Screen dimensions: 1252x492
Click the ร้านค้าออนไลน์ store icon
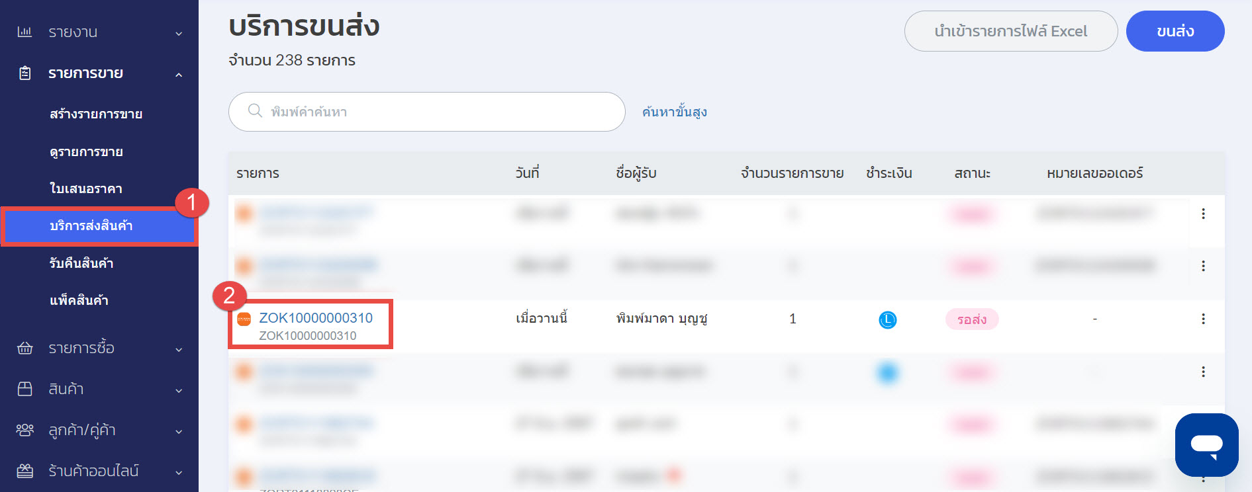pos(24,471)
